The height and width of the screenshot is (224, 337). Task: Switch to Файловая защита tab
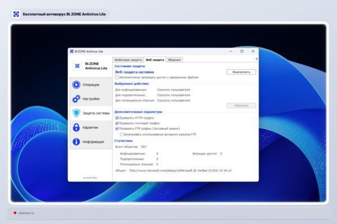128,60
